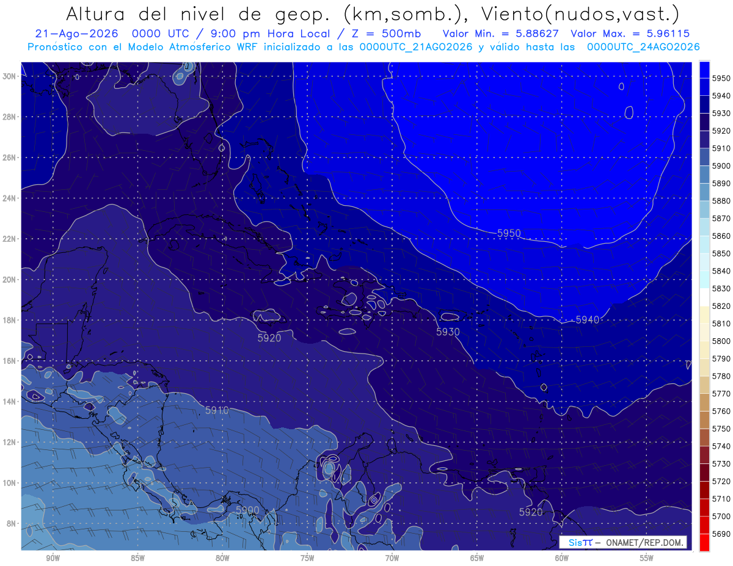The image size is (733, 566).
Task: Click the 14N latitude axis label
Action: [x=9, y=402]
